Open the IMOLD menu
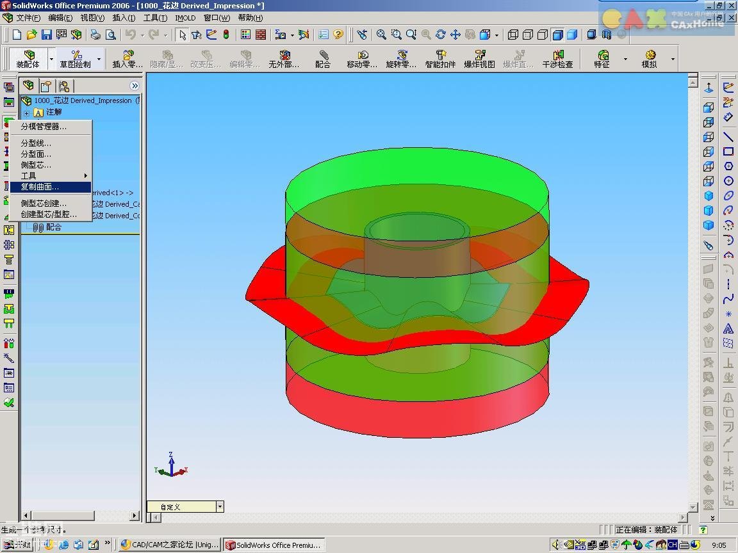 tap(185, 18)
